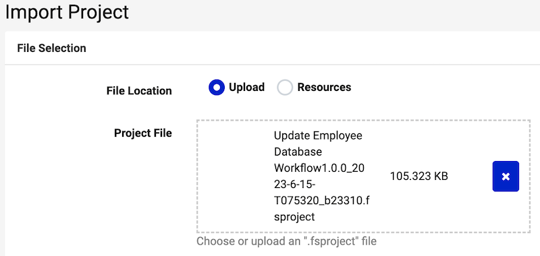
Task: Click the File Location field label
Action: [x=139, y=91]
